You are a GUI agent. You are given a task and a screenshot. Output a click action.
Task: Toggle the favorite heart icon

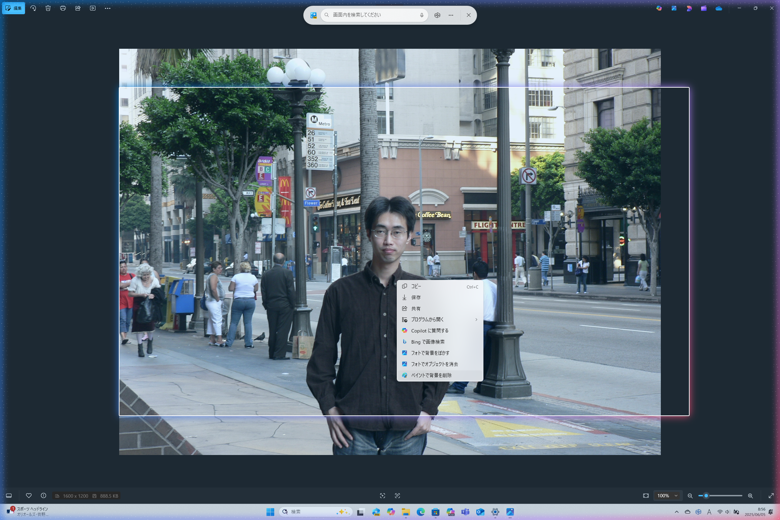(29, 496)
